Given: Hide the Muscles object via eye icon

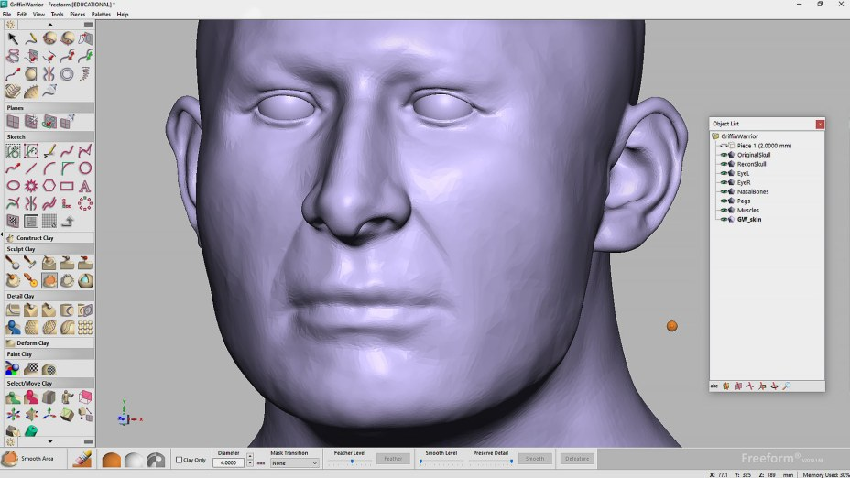Looking at the screenshot, I should click(724, 210).
